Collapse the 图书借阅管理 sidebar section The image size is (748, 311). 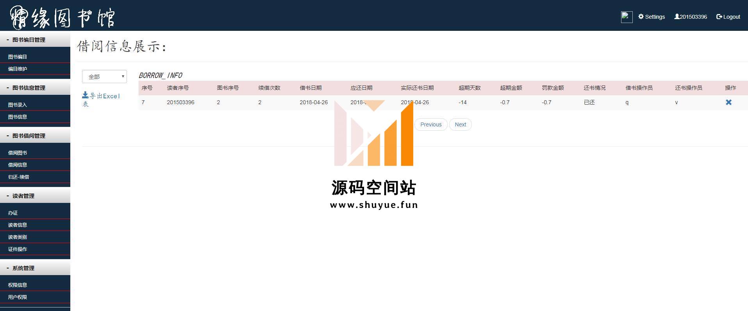(x=35, y=136)
